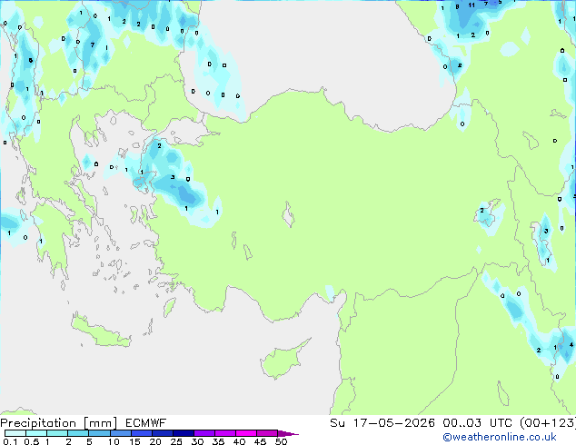Click legend label '40'
The height and width of the screenshot is (445, 576).
click(239, 441)
